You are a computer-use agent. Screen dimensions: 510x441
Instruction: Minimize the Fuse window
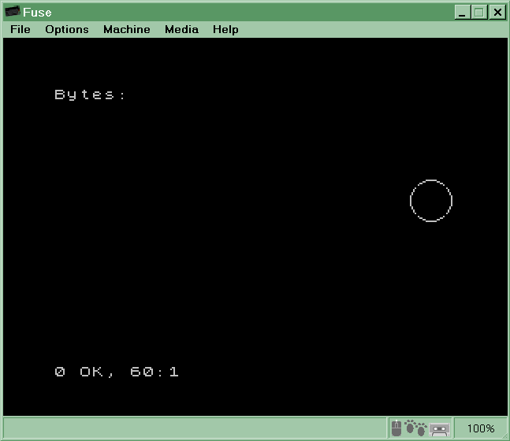click(463, 12)
